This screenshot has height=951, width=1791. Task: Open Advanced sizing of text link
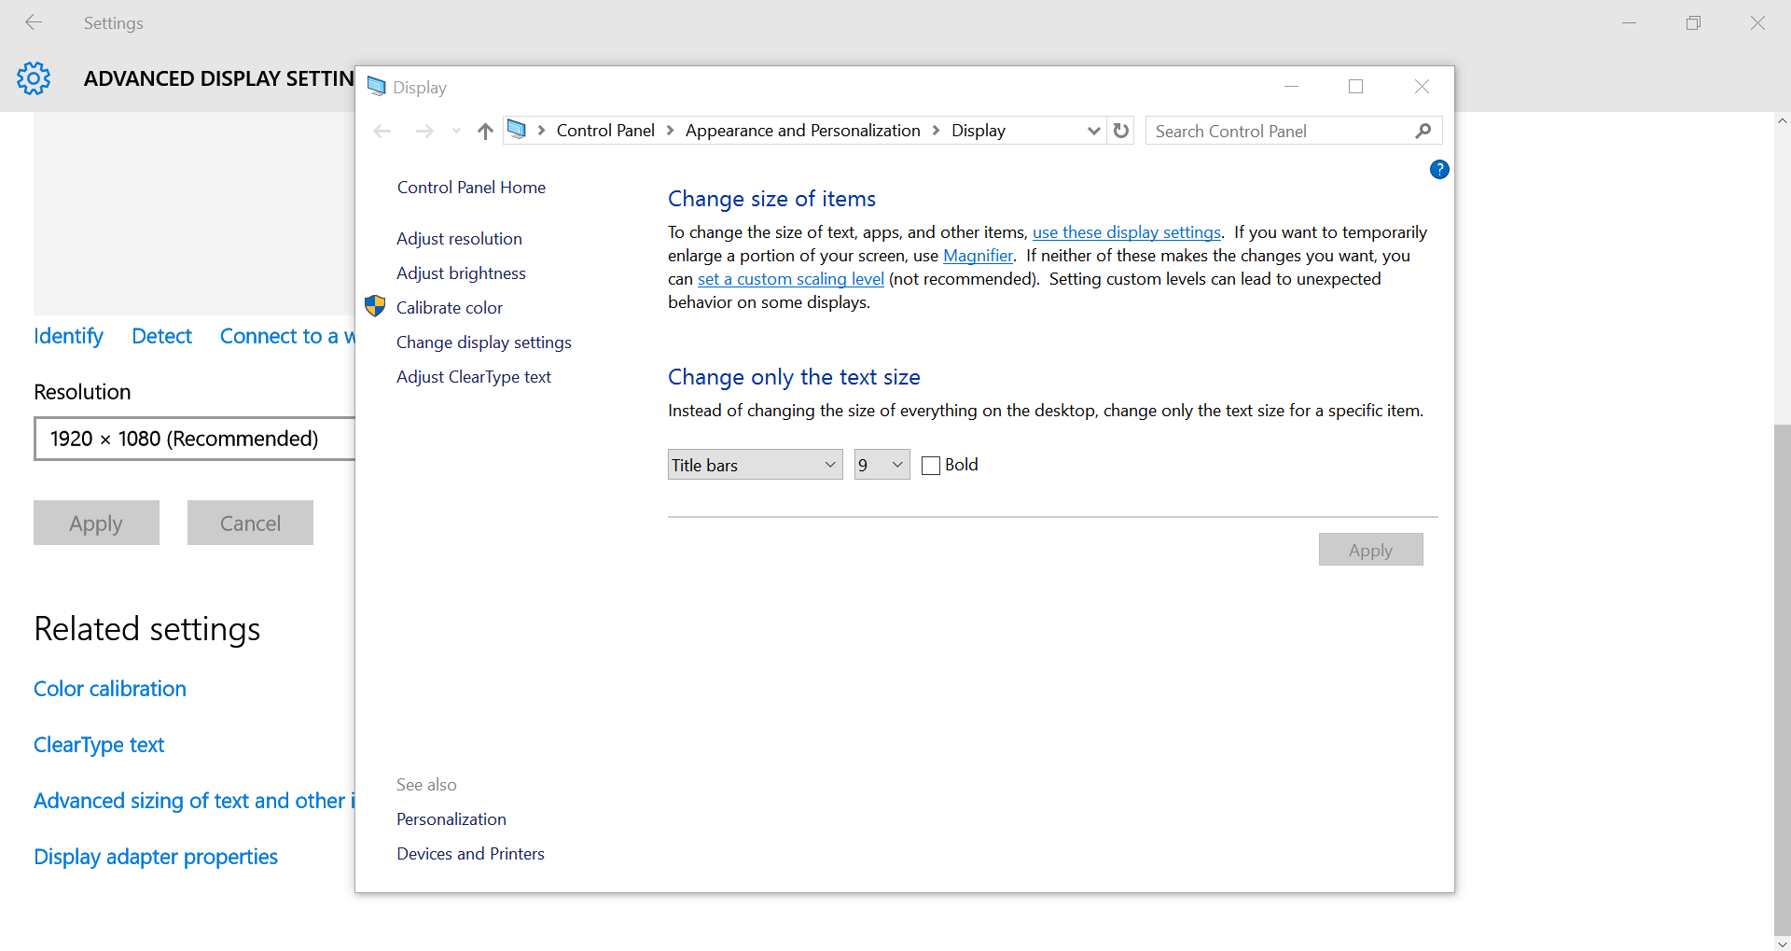194,801
